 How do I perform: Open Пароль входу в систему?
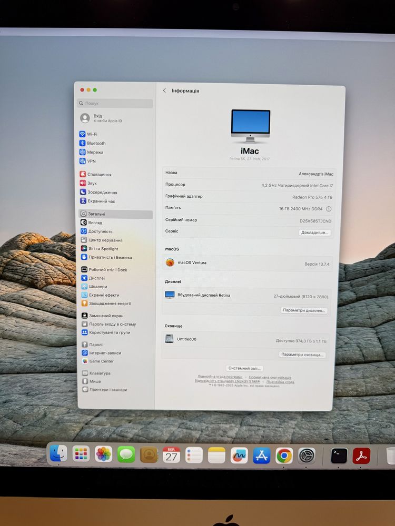pyautogui.click(x=109, y=325)
